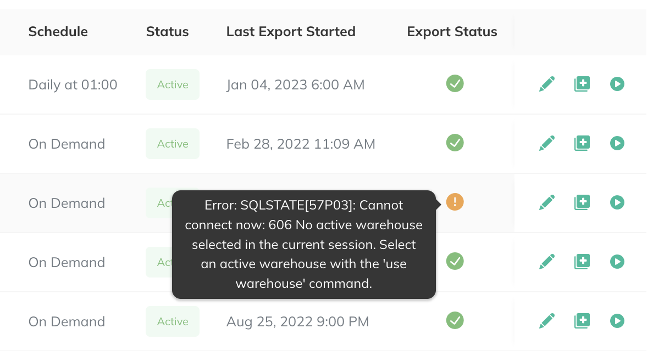The width and height of the screenshot is (653, 351).
Task: Run the Aug 25, 2022 export
Action: click(617, 321)
